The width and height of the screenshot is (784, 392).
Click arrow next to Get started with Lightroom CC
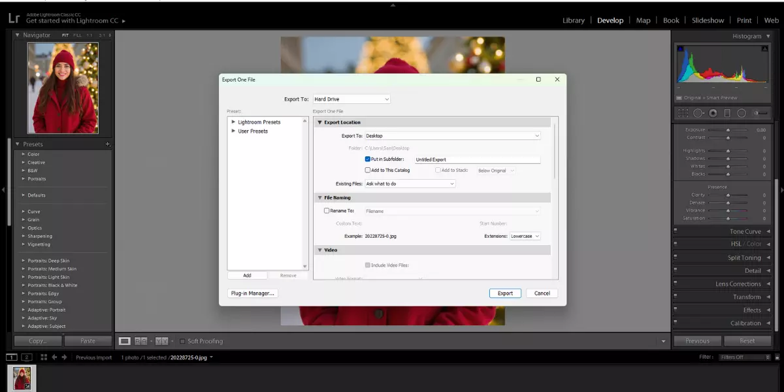pyautogui.click(x=123, y=22)
